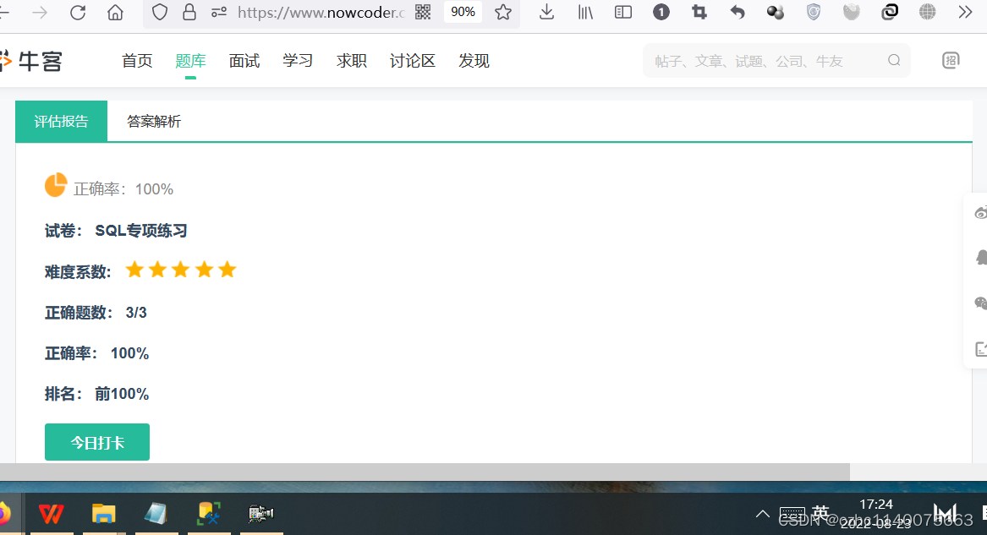Image resolution: width=987 pixels, height=535 pixels.
Task: Expand hidden icons in the system tray
Action: coord(762,513)
